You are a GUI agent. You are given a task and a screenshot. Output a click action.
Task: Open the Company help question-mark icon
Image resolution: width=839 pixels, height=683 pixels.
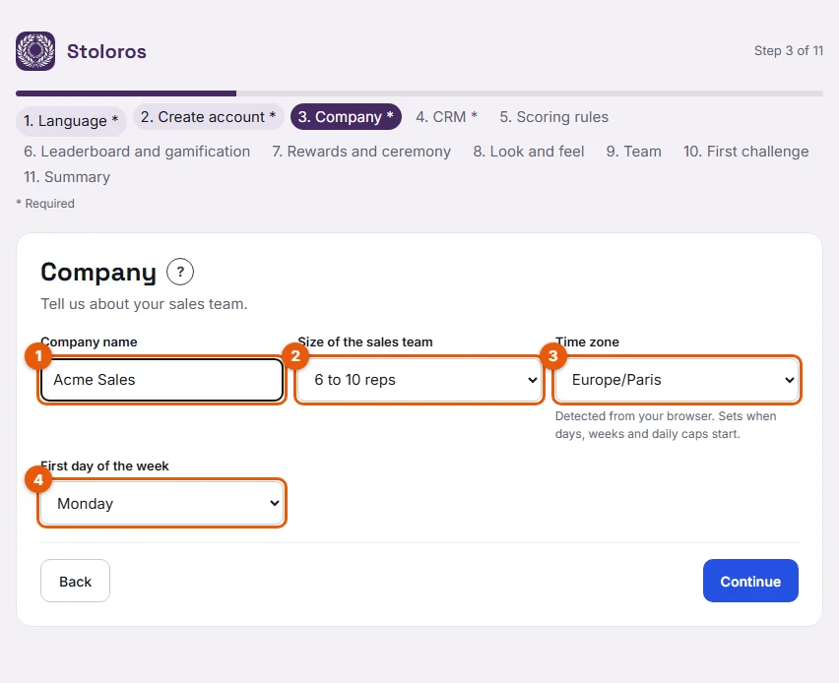point(180,272)
